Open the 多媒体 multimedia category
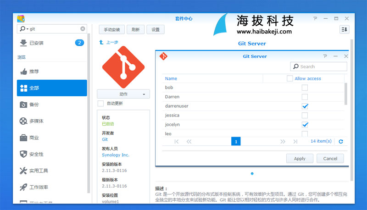Image resolution: width=367 pixels, height=210 pixels. (52, 121)
